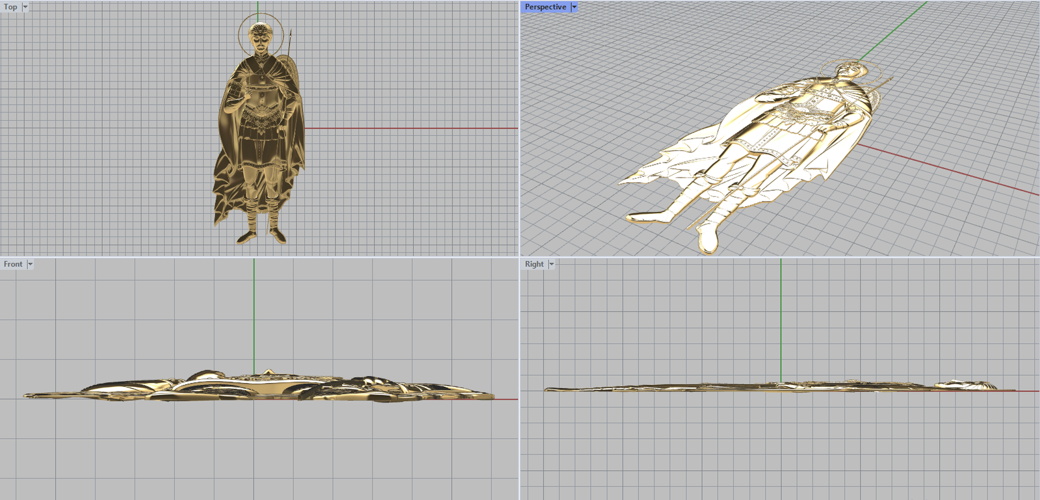Viewport: 1040px width, 500px height.
Task: Click the Top viewport title label
Action: (x=10, y=7)
